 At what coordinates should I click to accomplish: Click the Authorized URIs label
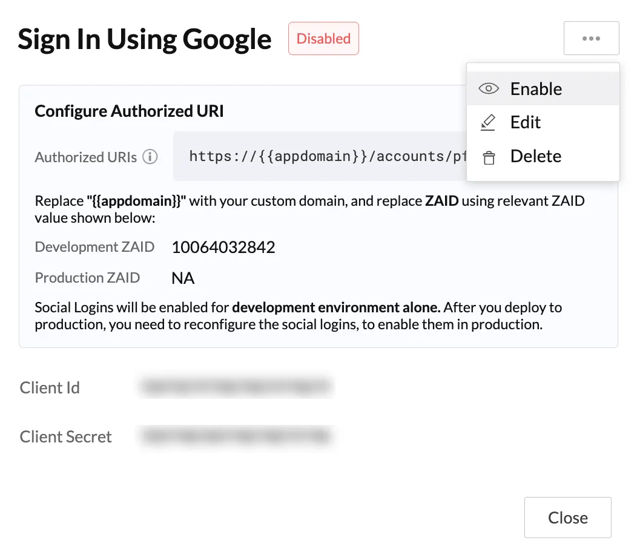86,157
